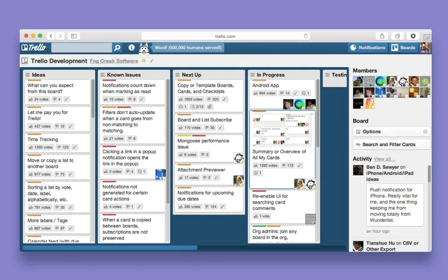Open In Progress list menu icon
Viewport: 448px width, 280px height.
(x=252, y=75)
